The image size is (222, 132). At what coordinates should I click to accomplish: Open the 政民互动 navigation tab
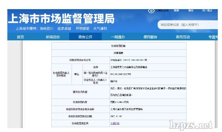click(183, 37)
